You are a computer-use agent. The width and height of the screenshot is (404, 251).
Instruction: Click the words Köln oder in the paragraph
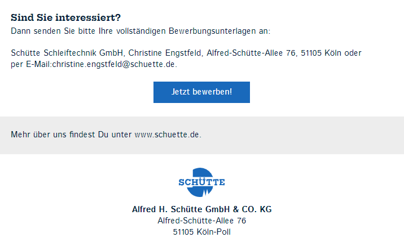(x=342, y=53)
